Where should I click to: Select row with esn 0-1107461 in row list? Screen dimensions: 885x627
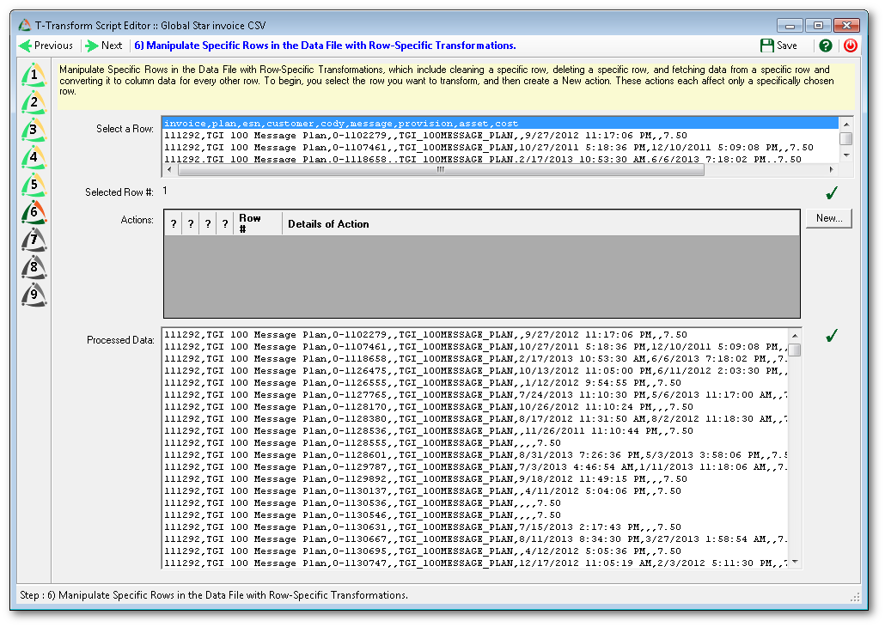501,147
